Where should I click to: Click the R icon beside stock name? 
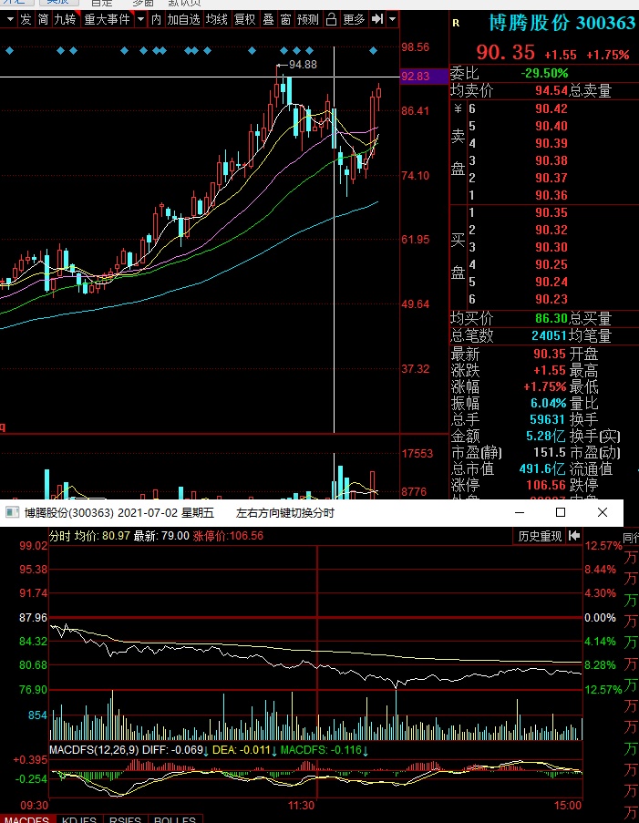point(456,23)
